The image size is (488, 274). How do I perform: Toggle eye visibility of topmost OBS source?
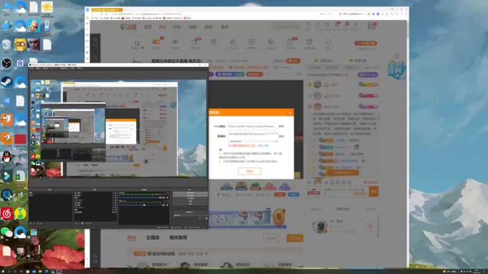coord(113,193)
